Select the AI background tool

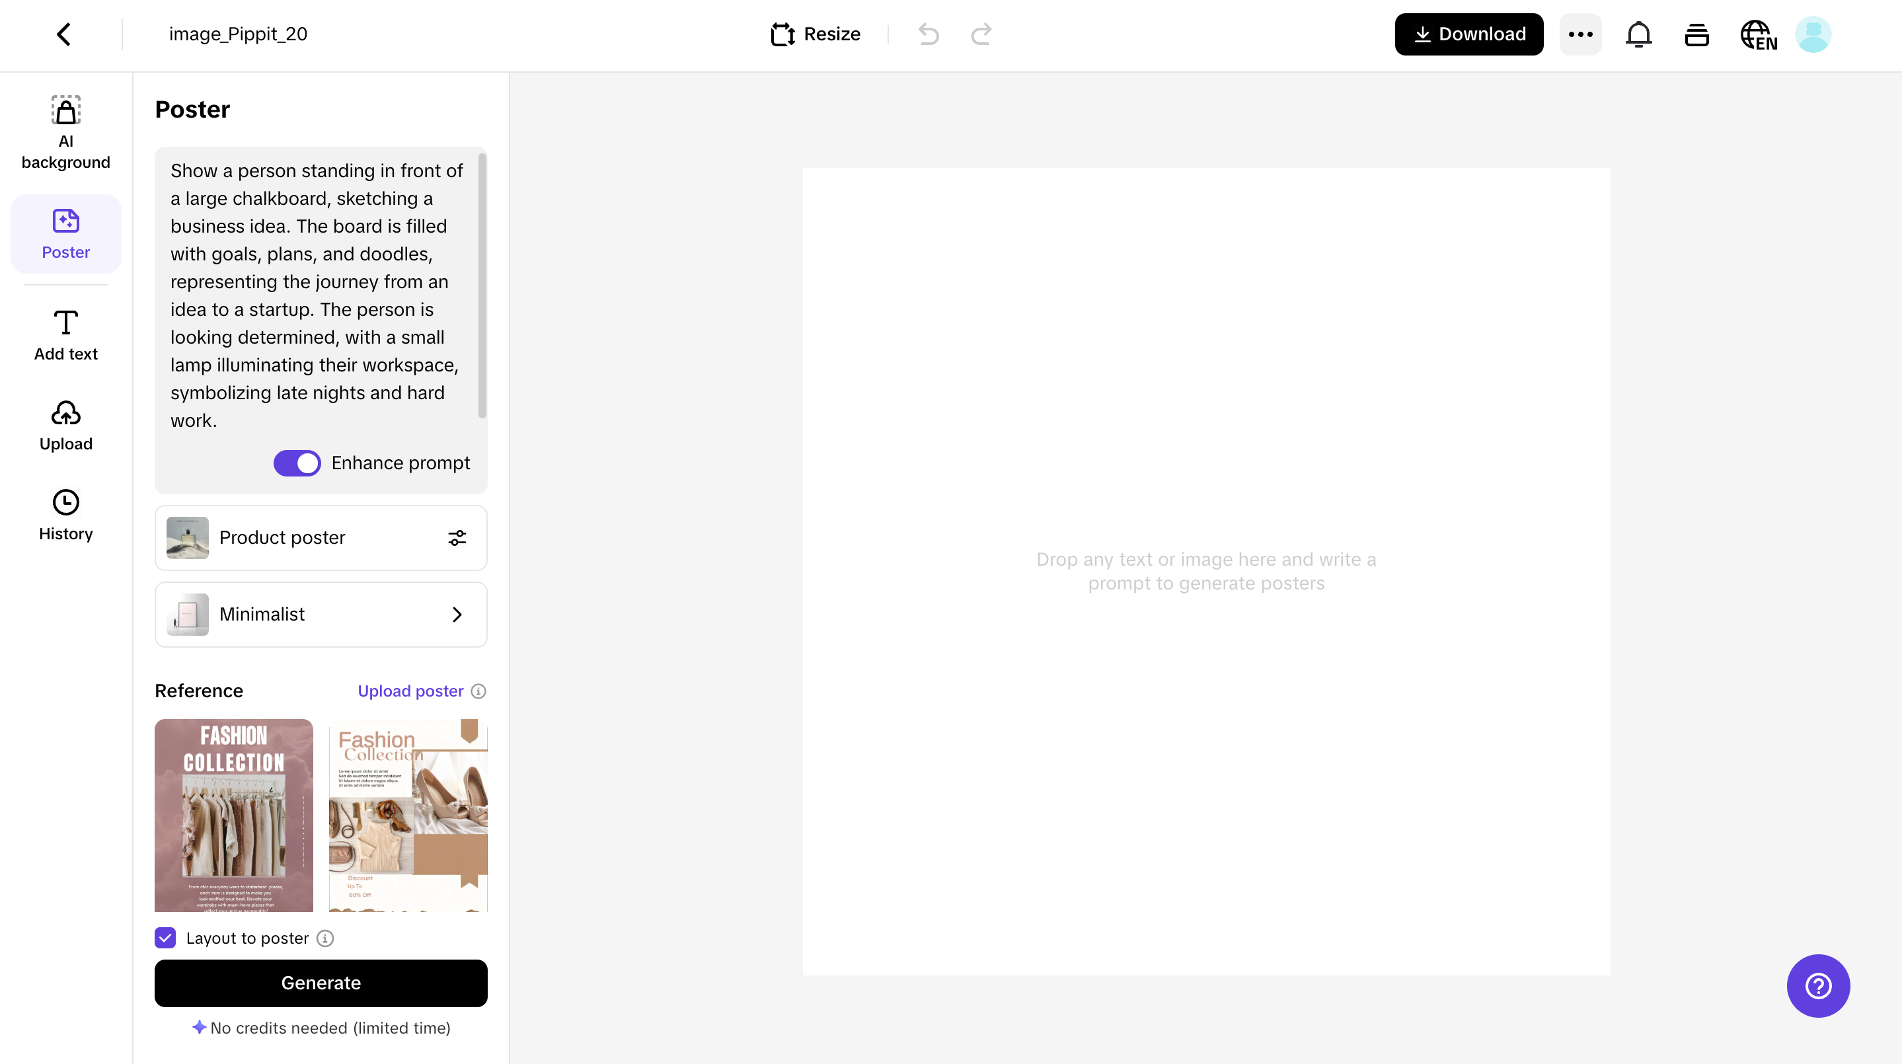[x=65, y=133]
